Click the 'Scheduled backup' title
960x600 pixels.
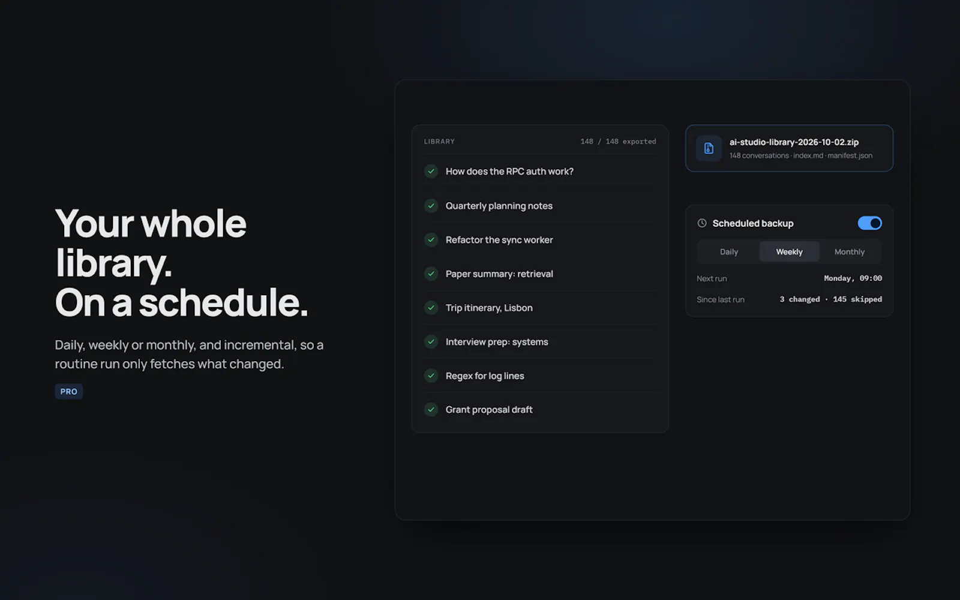753,223
